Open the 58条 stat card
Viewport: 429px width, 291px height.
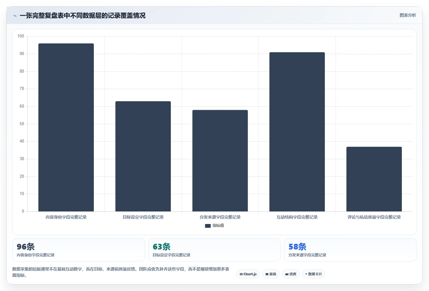click(x=350, y=250)
